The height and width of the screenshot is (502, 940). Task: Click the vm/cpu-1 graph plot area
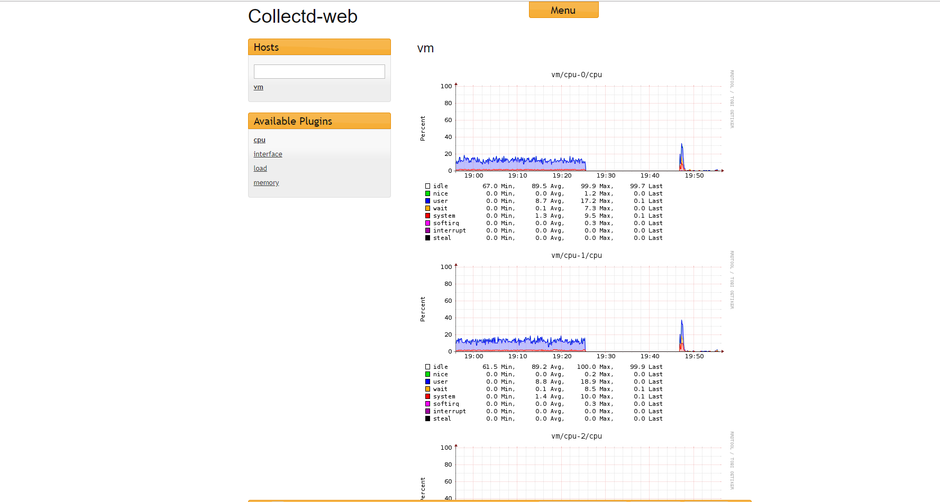588,309
